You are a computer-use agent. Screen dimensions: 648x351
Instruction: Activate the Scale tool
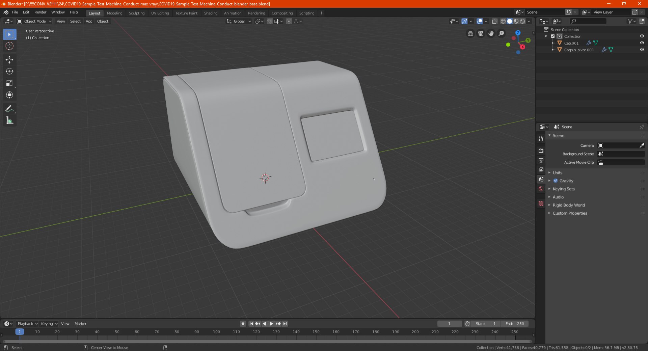[x=9, y=83]
